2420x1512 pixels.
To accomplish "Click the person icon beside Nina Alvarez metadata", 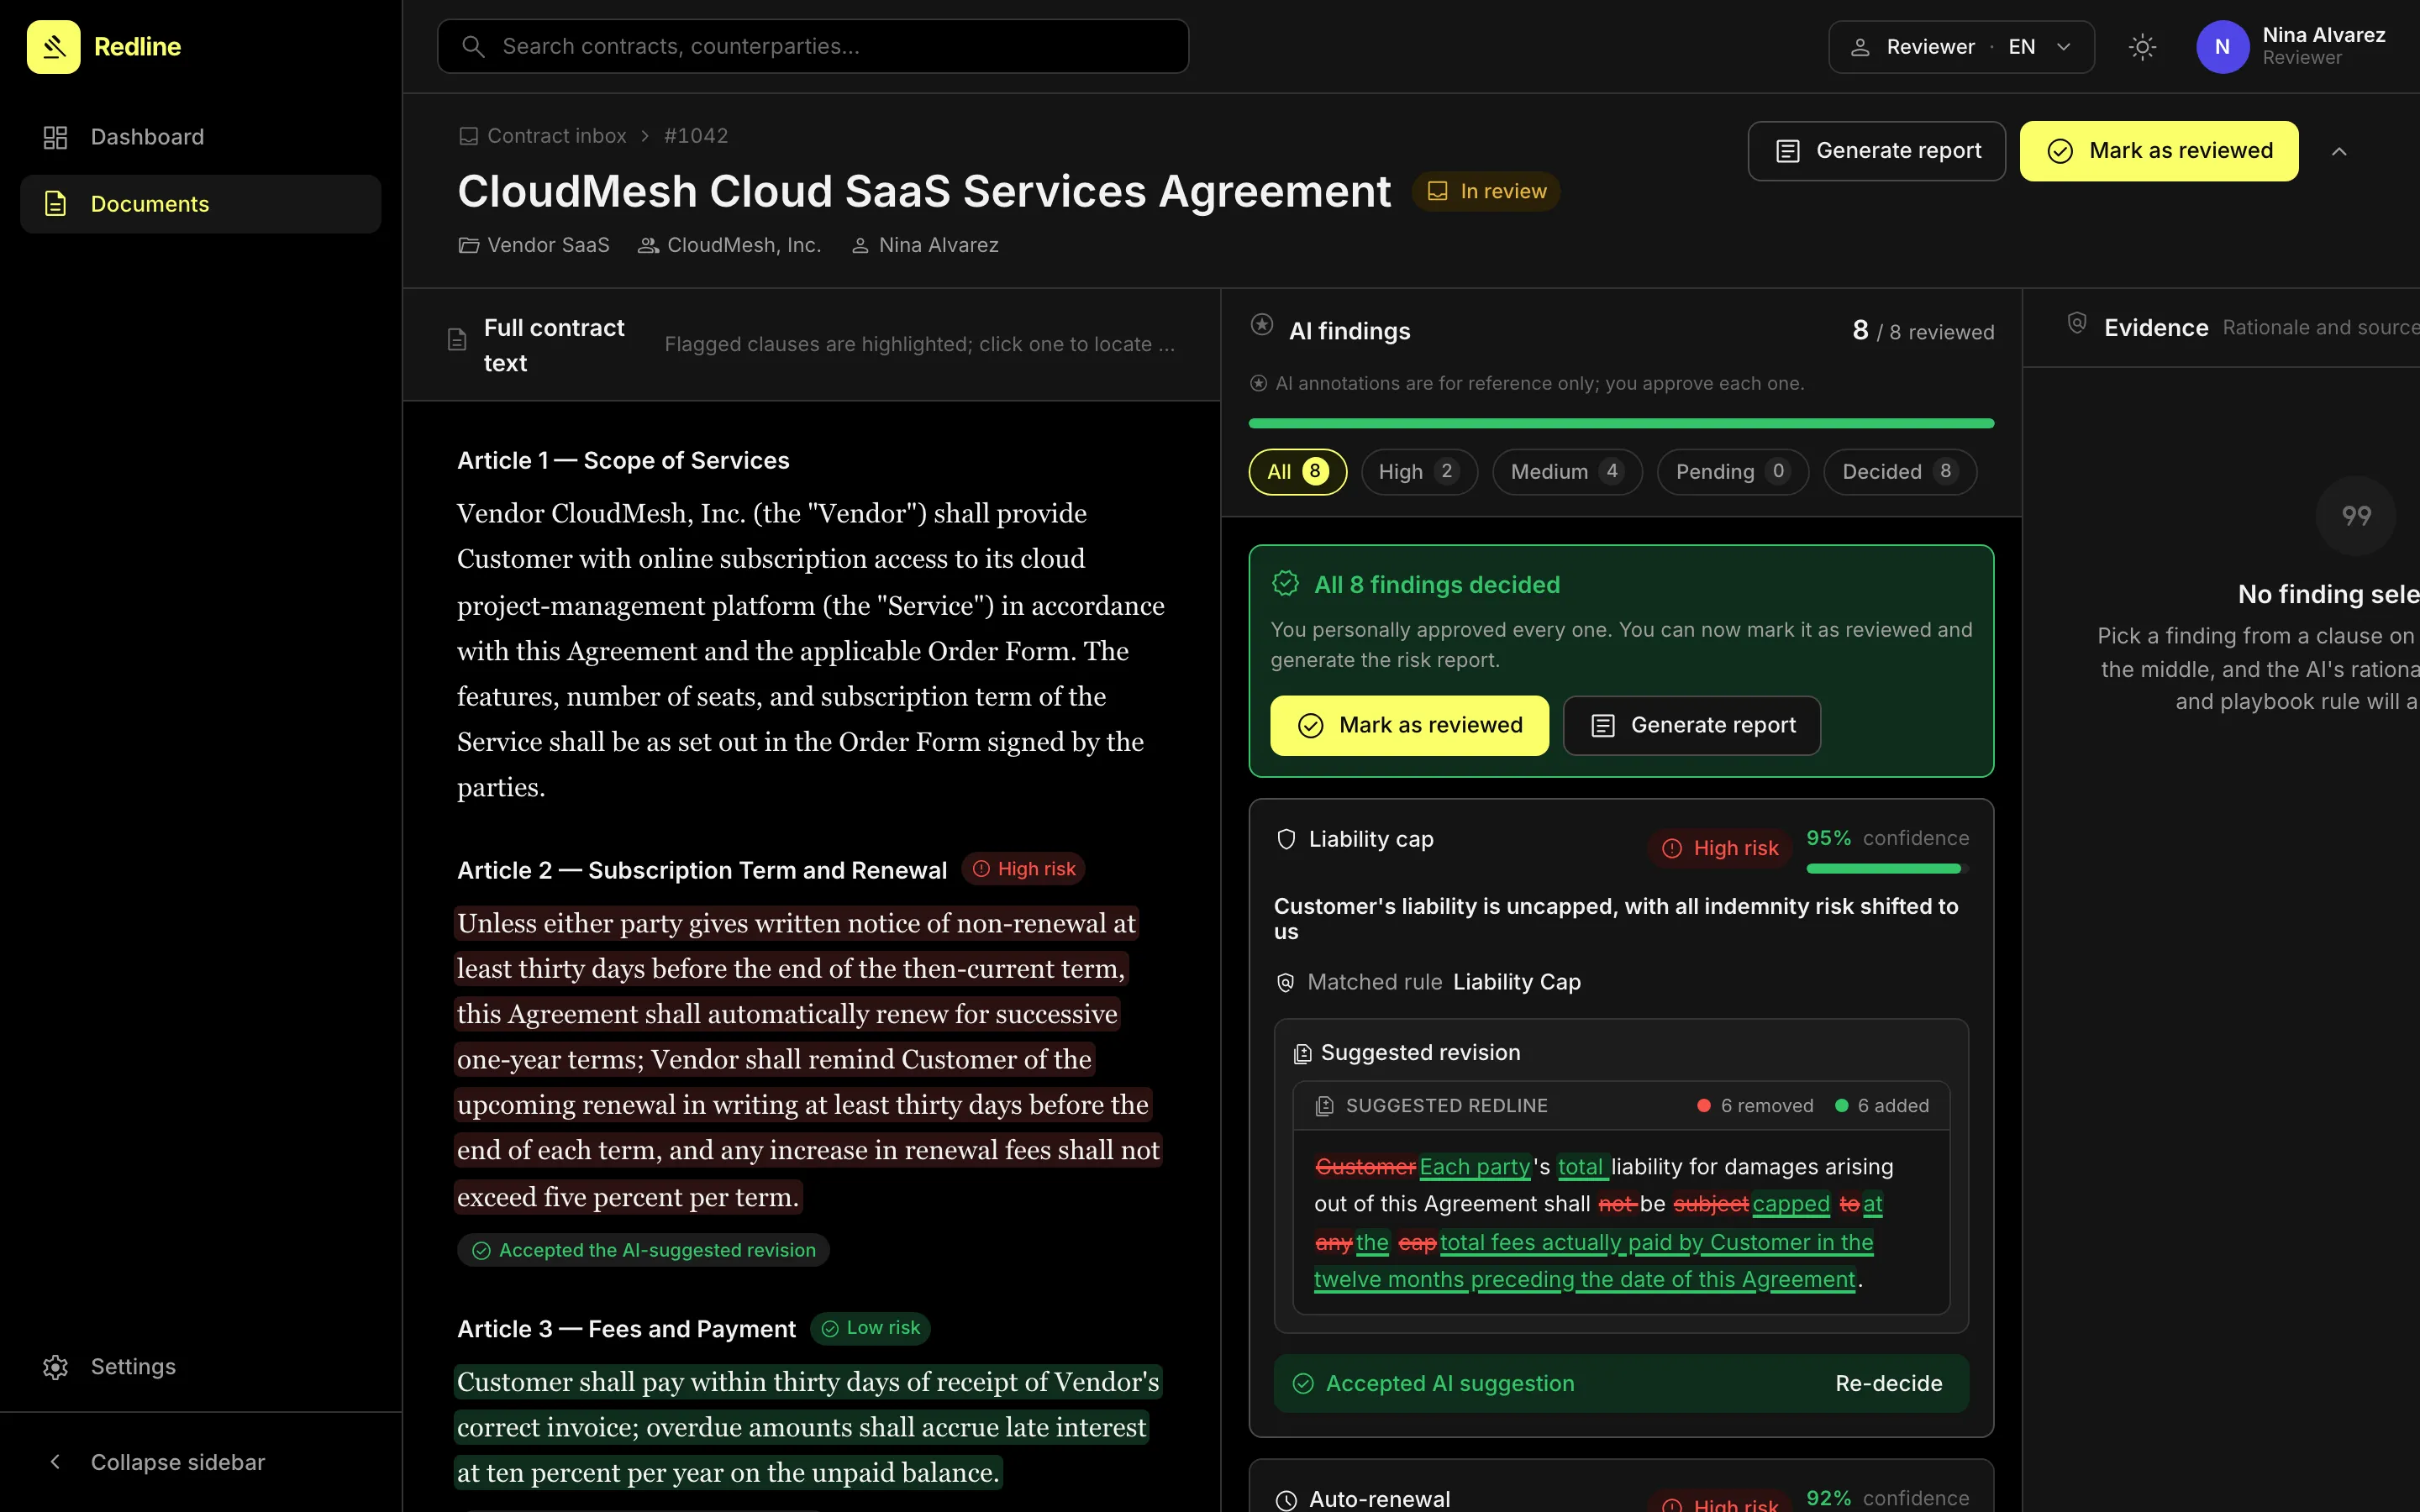I will (x=860, y=245).
